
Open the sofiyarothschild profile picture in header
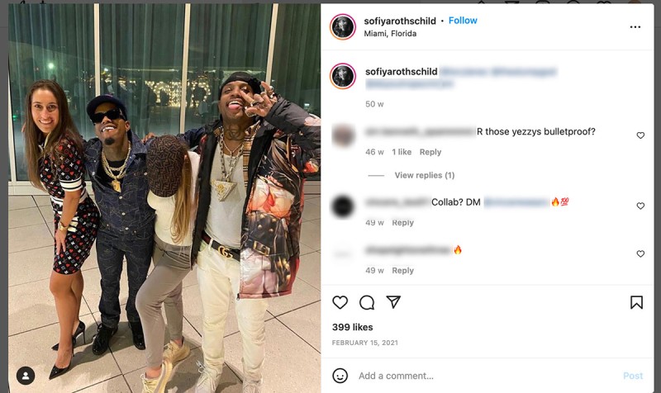tap(343, 27)
